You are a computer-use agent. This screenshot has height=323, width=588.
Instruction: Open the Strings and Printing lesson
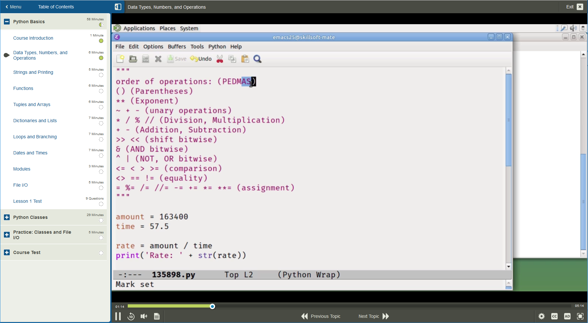[33, 72]
